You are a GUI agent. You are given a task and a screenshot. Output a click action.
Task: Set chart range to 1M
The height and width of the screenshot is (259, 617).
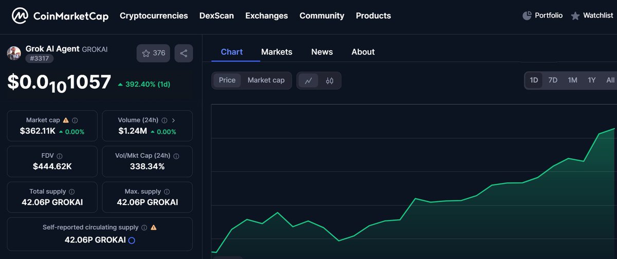(572, 80)
